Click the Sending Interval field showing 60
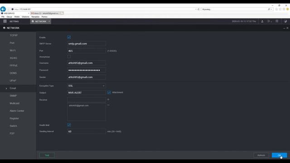This screenshot has width=290, height=163. pos(87,132)
